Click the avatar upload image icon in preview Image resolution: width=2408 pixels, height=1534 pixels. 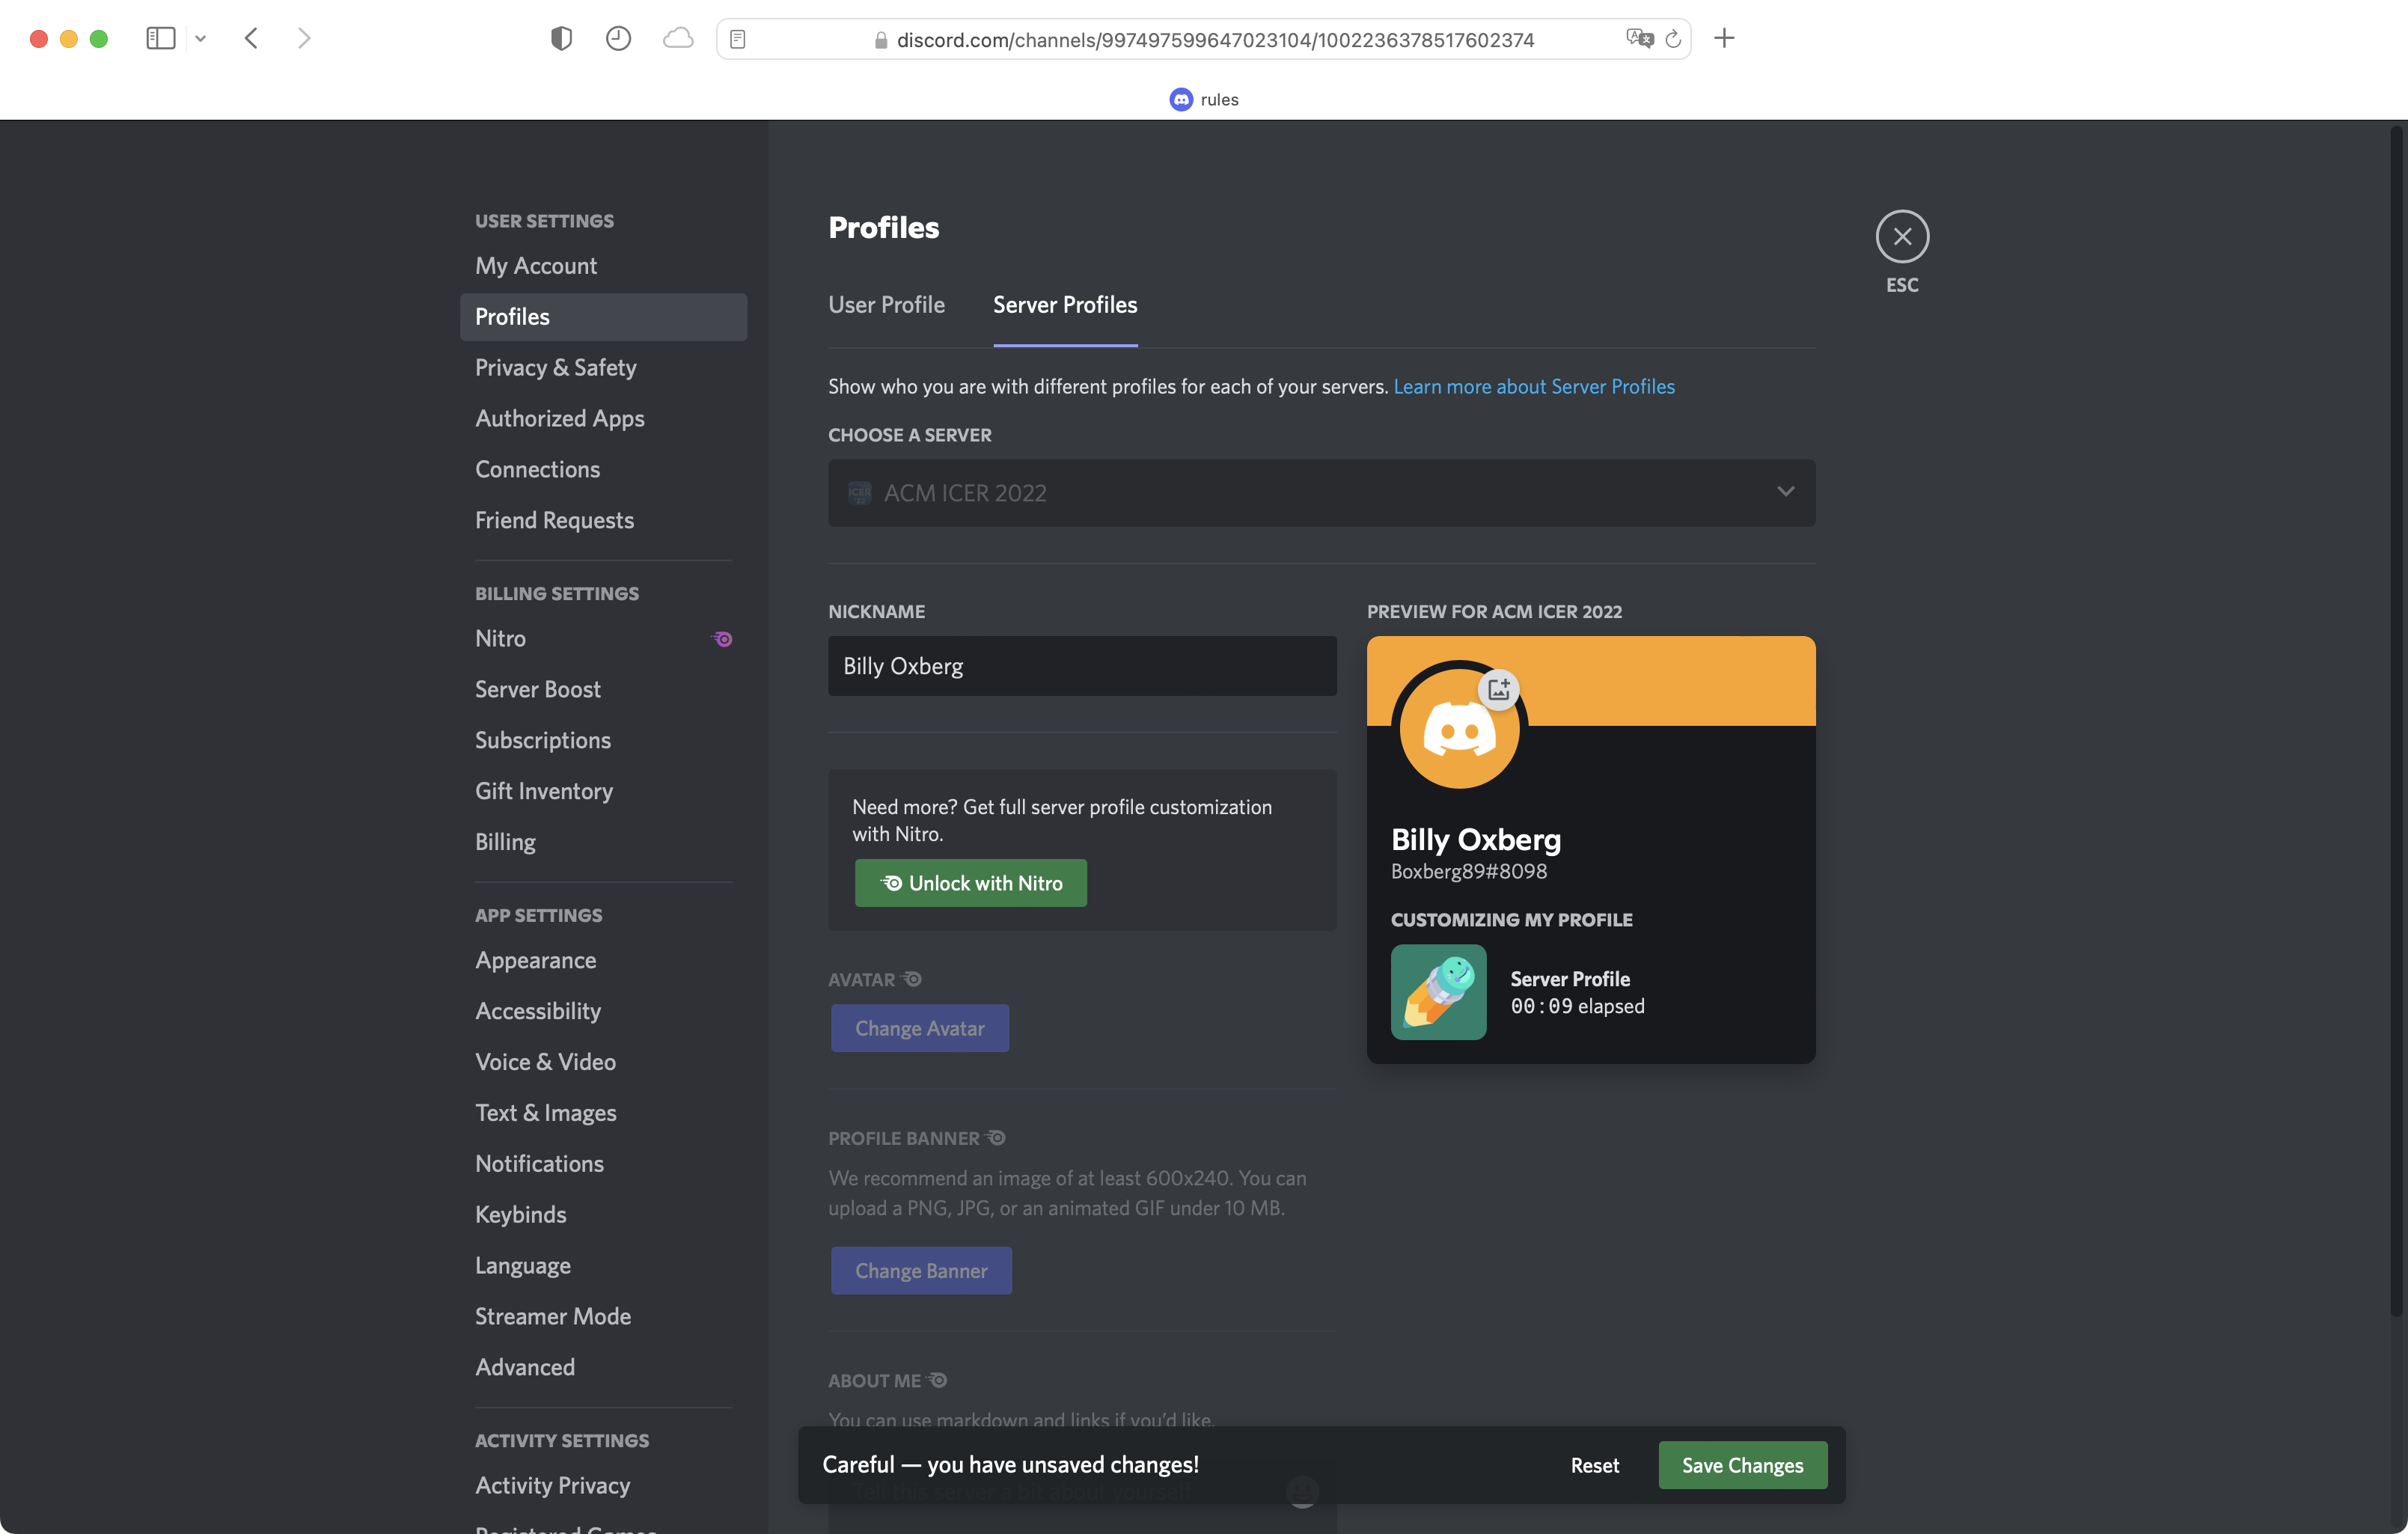tap(1498, 689)
